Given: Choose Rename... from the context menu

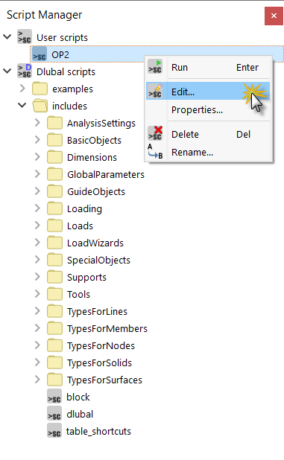Looking at the screenshot, I should click(x=208, y=152).
